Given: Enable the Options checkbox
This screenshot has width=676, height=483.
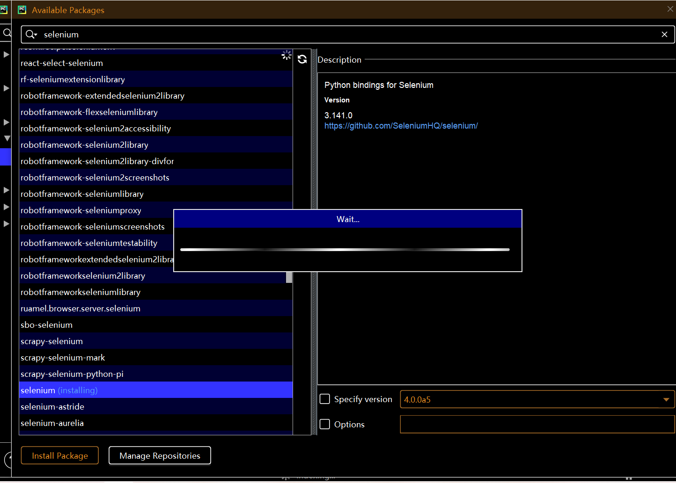Looking at the screenshot, I should pyautogui.click(x=325, y=424).
